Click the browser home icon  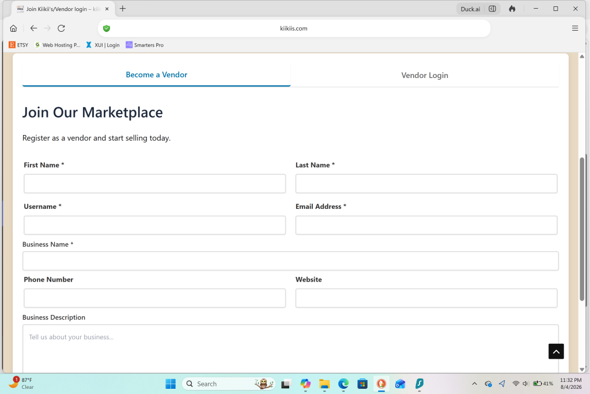point(14,28)
